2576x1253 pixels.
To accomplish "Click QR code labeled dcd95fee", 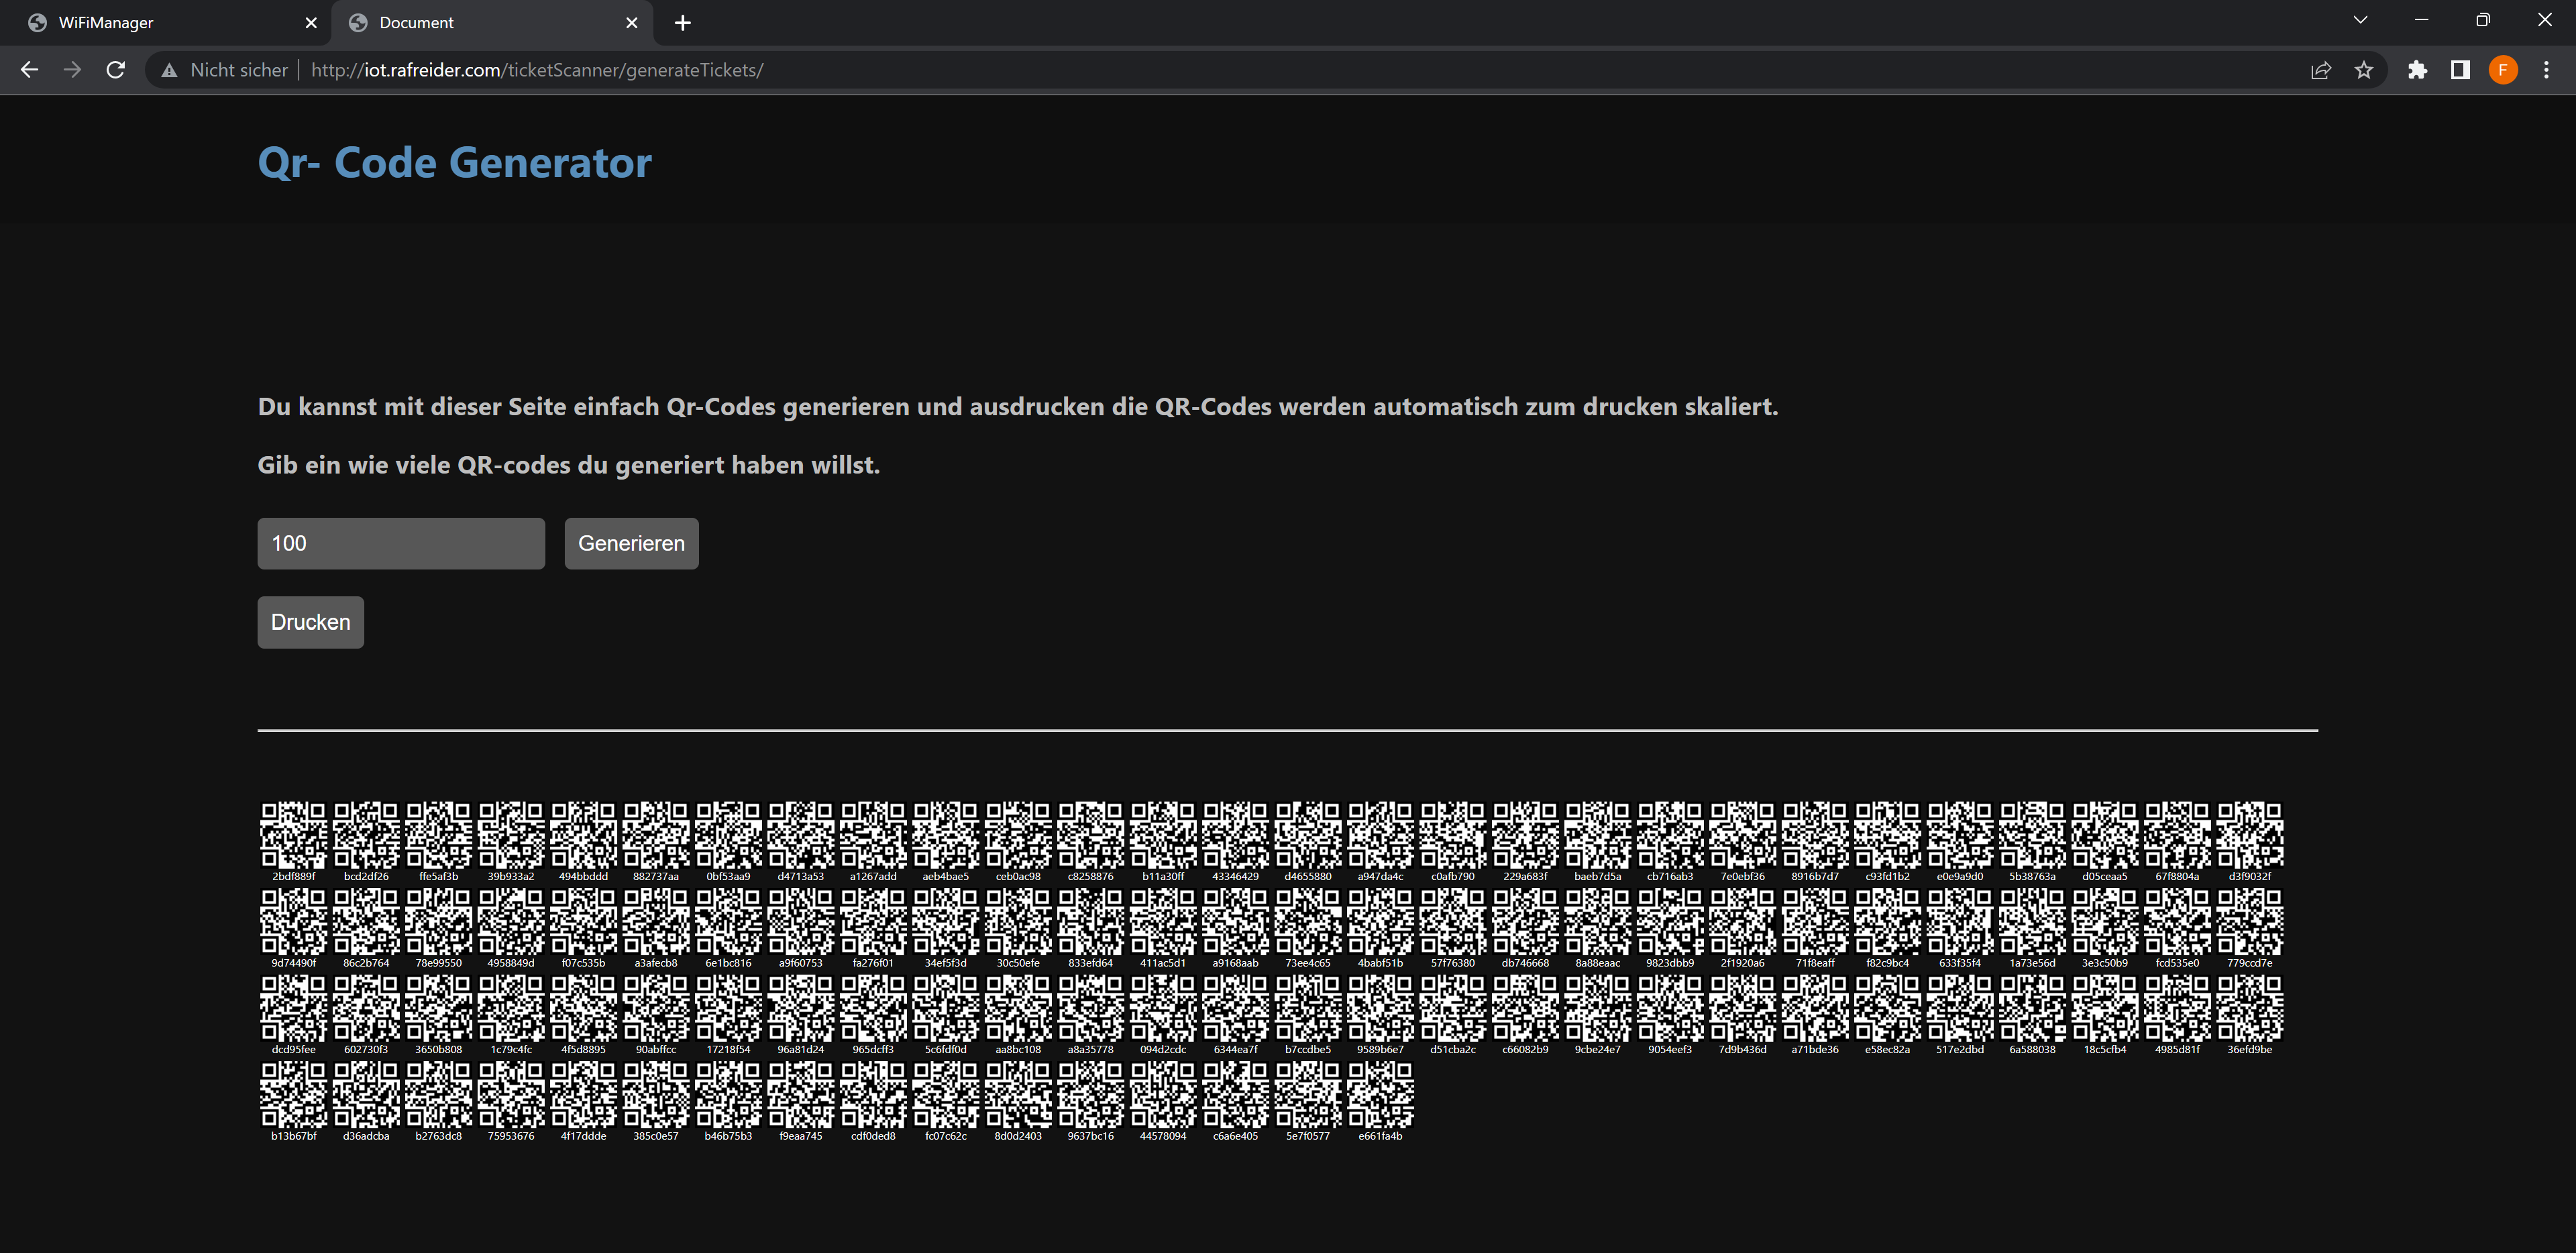I will 293,1008.
